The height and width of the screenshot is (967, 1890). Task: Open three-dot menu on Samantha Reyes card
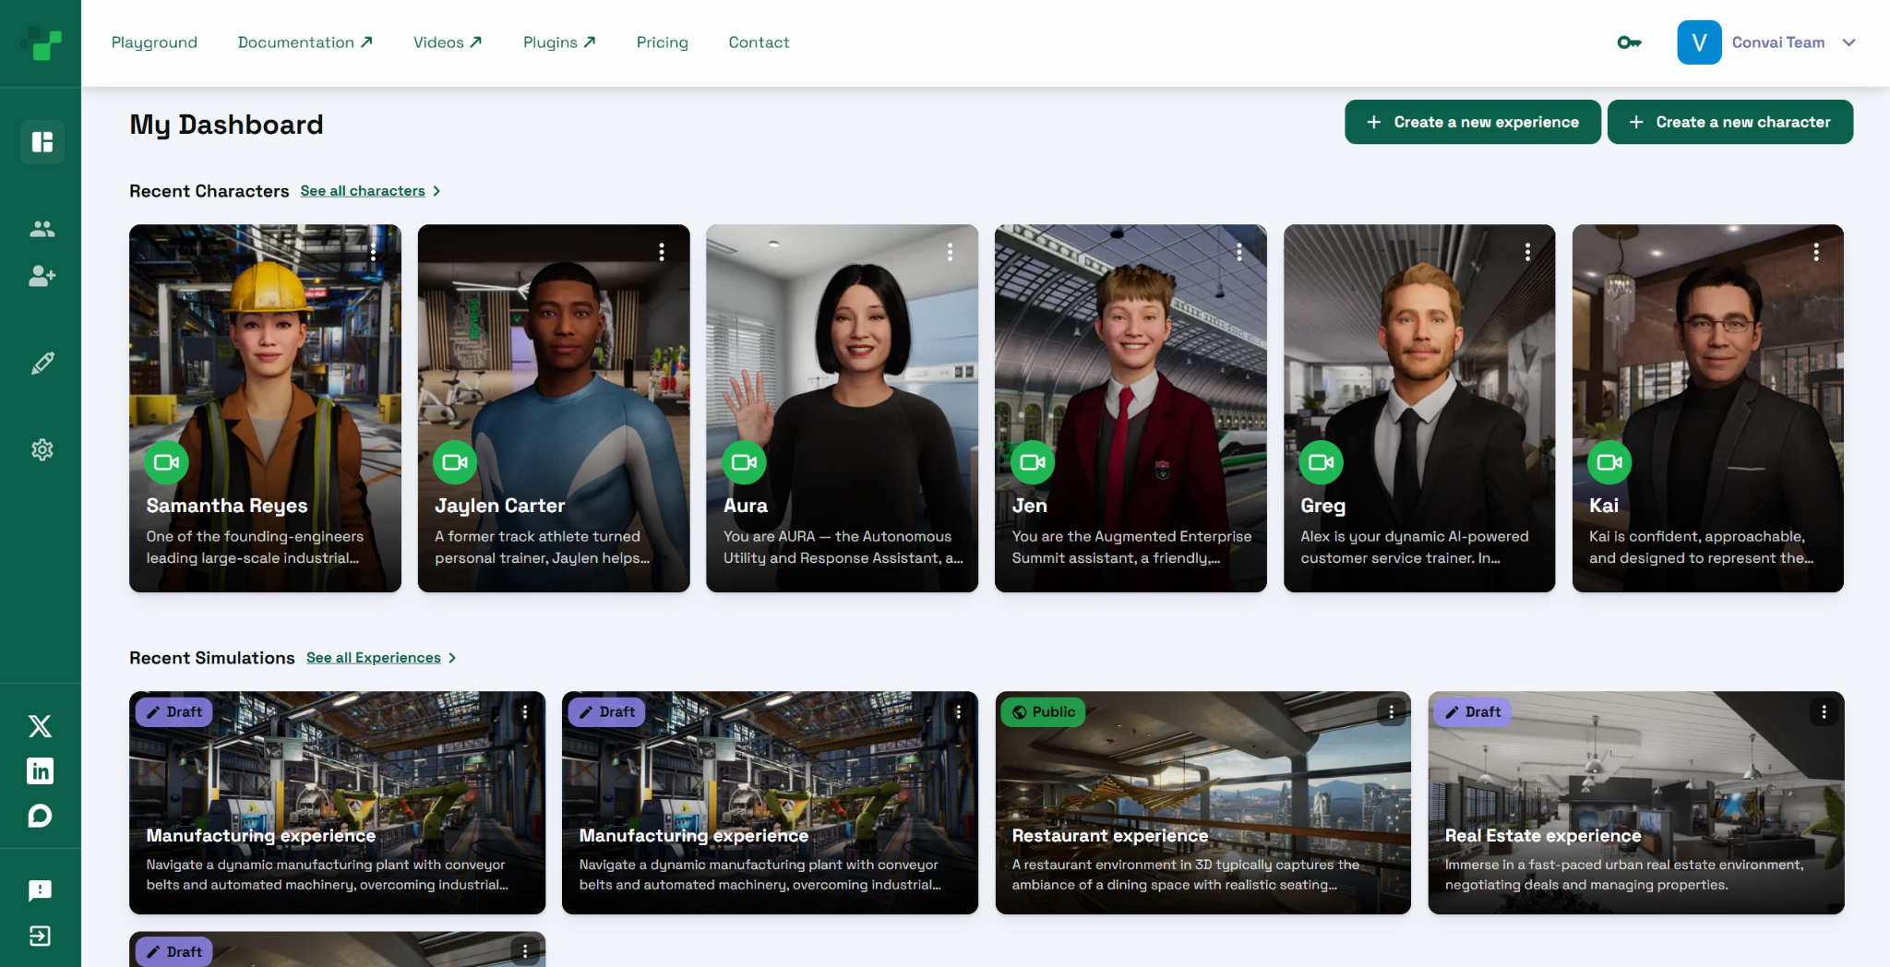pyautogui.click(x=373, y=252)
